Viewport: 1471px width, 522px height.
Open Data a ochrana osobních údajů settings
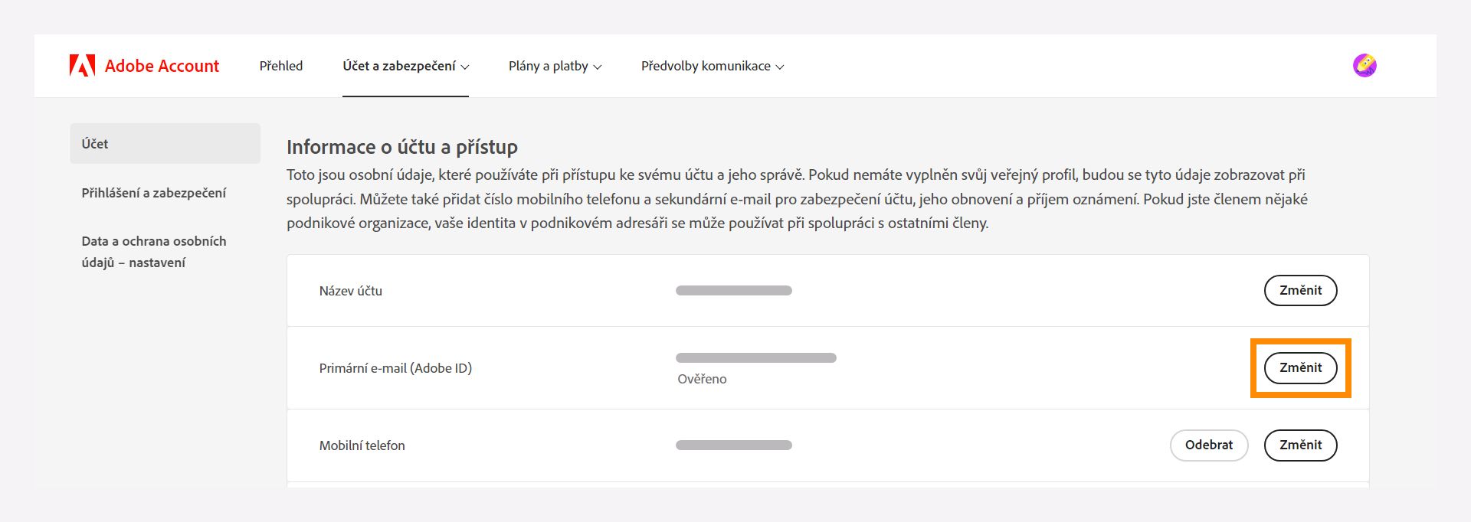click(153, 251)
